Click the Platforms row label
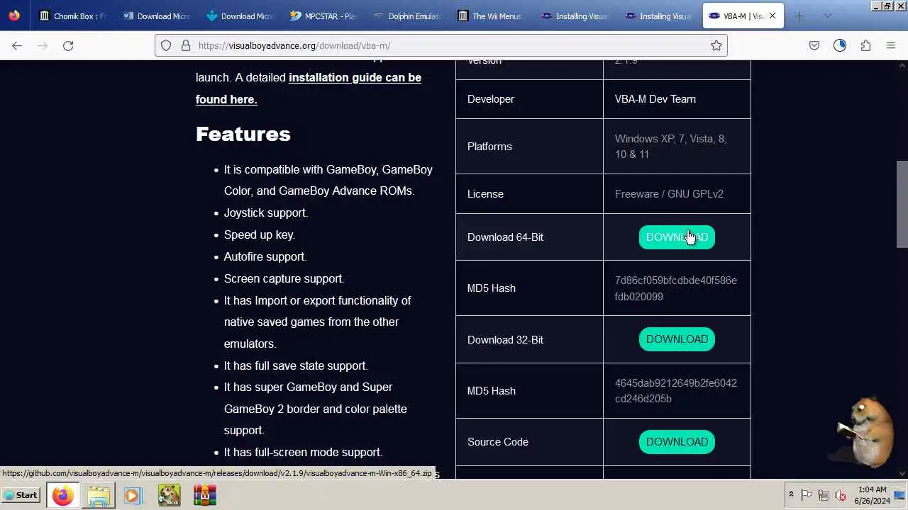 coord(489,147)
